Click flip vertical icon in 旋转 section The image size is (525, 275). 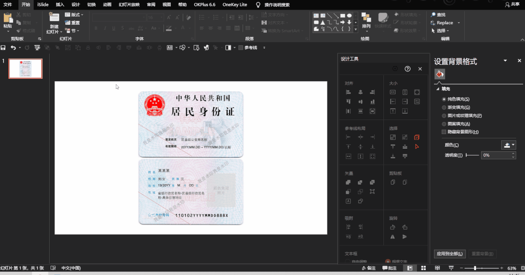405,237
